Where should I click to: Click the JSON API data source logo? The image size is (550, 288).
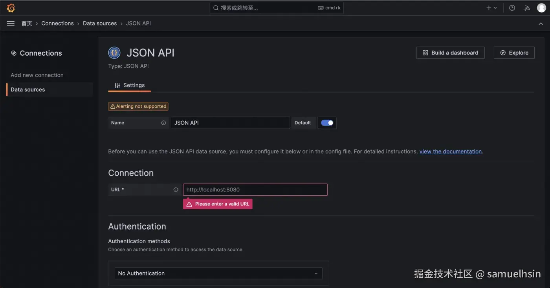pos(114,53)
